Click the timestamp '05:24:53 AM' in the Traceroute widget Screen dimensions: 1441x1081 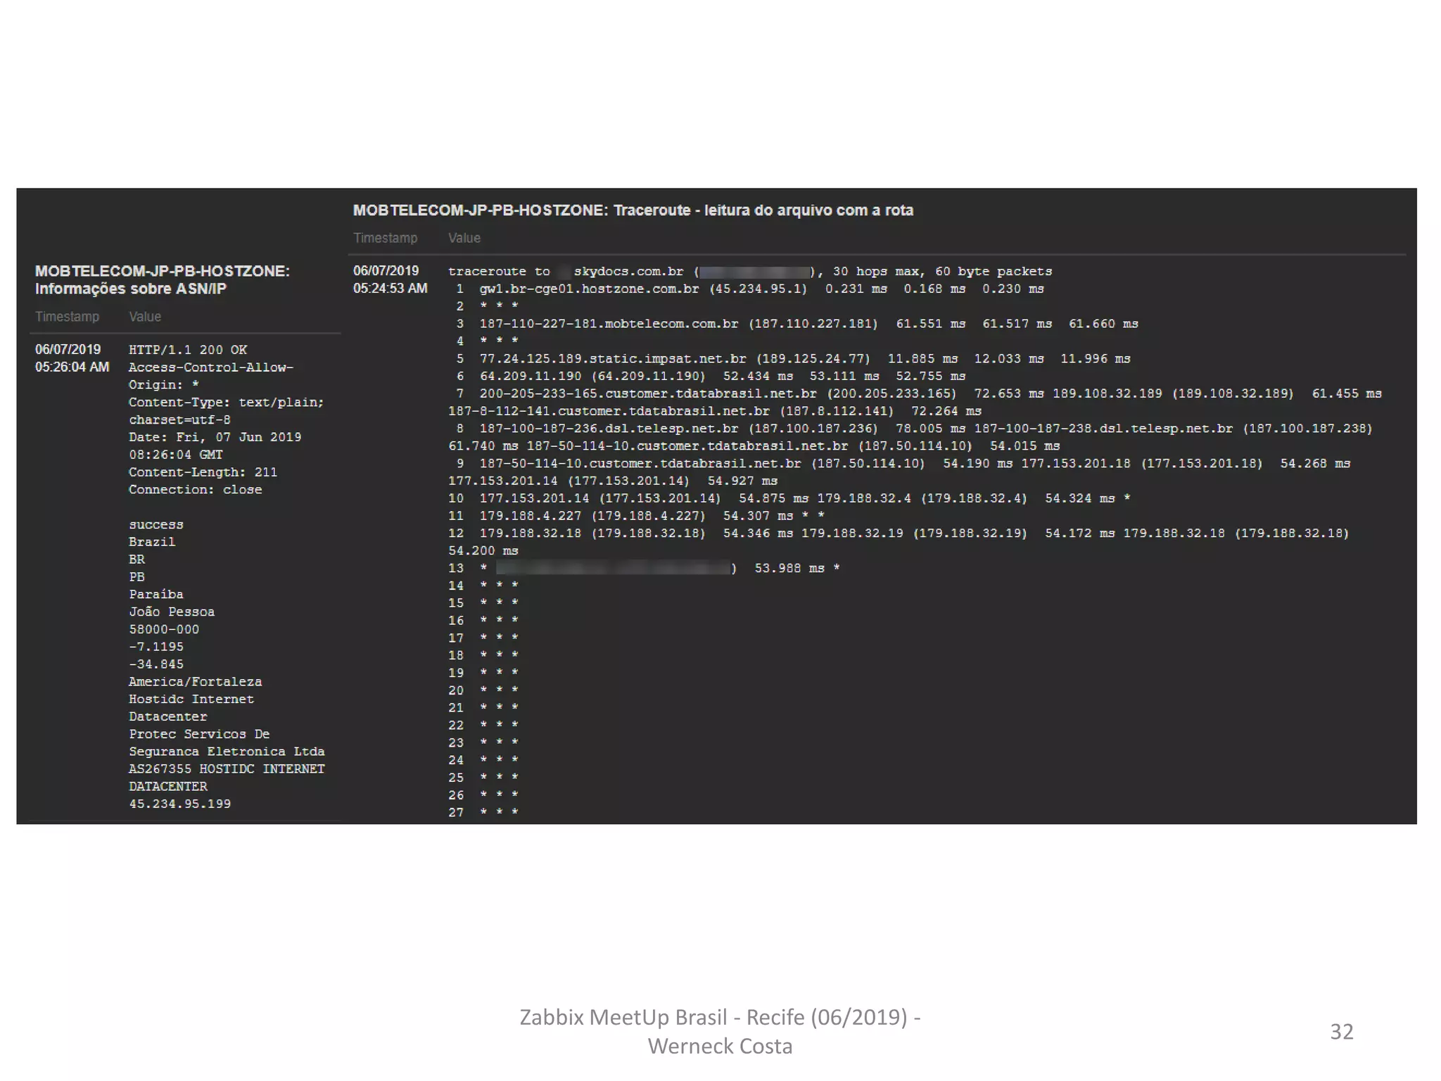click(x=391, y=289)
